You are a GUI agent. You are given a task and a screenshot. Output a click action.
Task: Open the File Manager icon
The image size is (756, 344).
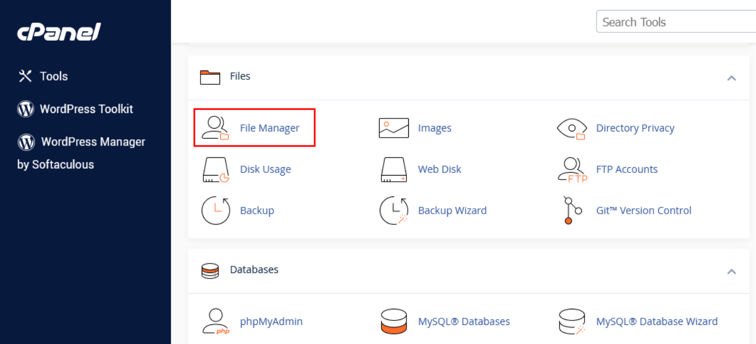[216, 128]
